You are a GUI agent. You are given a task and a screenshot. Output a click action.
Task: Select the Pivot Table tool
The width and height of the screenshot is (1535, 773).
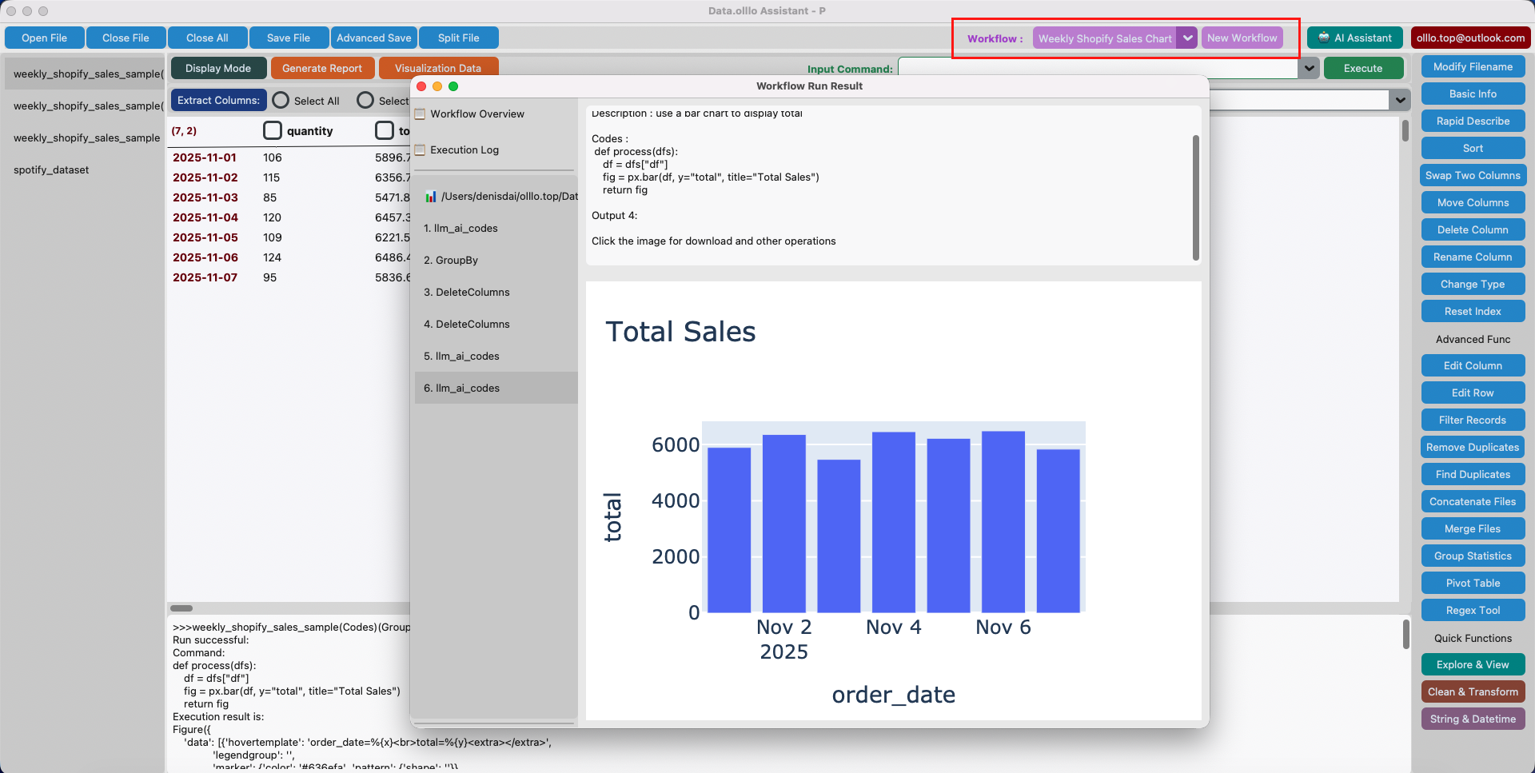tap(1472, 583)
